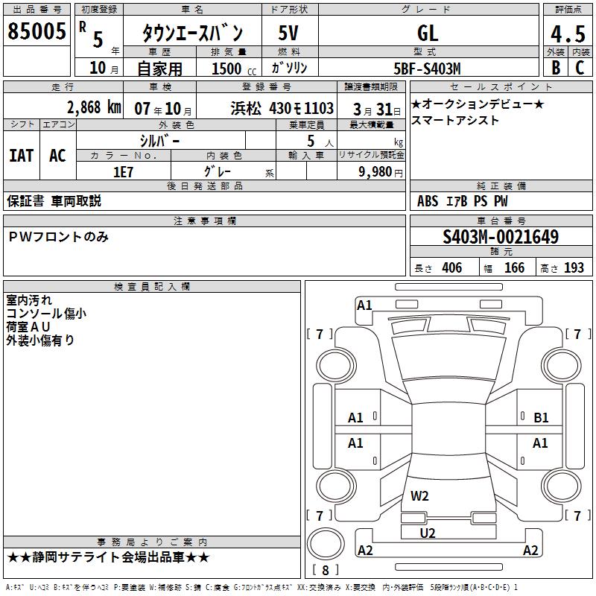Click the interior color グレー
Screen dimensions: 596x596
[218, 171]
